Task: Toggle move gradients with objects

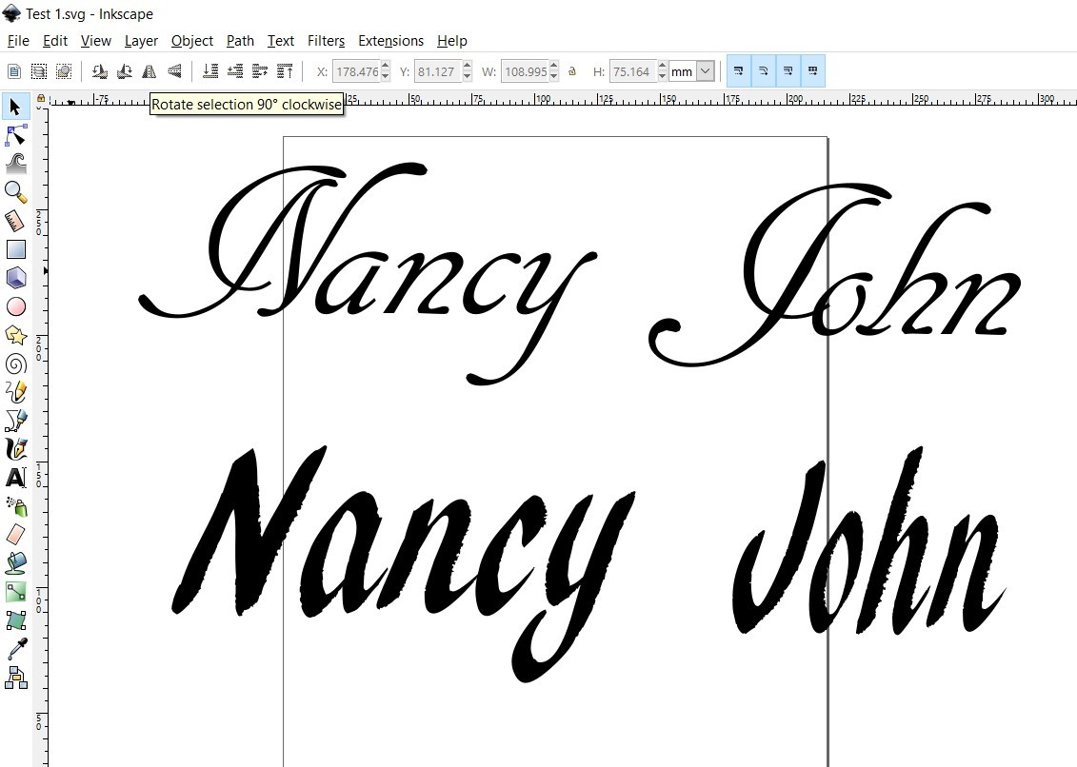Action: click(x=788, y=70)
